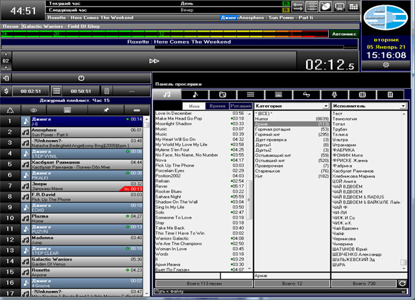Select playlist row 5 Хасбулат Рахманов
This screenshot has width=415, height=300.
pyautogui.click(x=82, y=164)
